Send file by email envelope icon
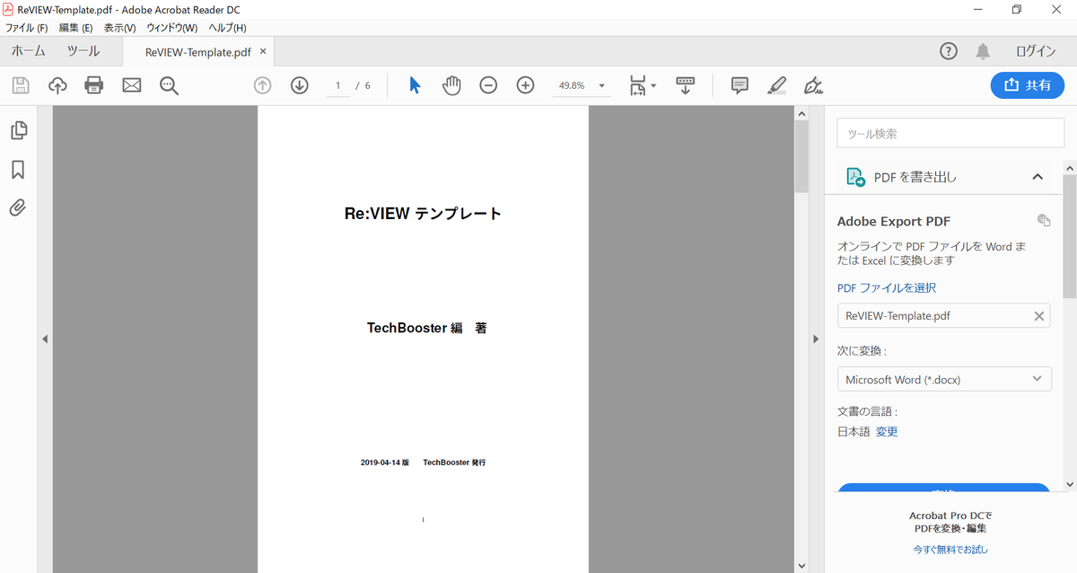This screenshot has height=573, width=1077. coord(132,85)
